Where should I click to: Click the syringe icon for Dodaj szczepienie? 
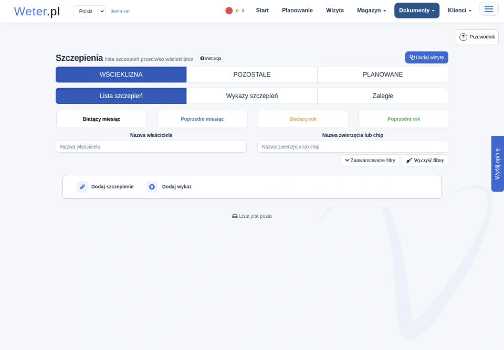82,187
